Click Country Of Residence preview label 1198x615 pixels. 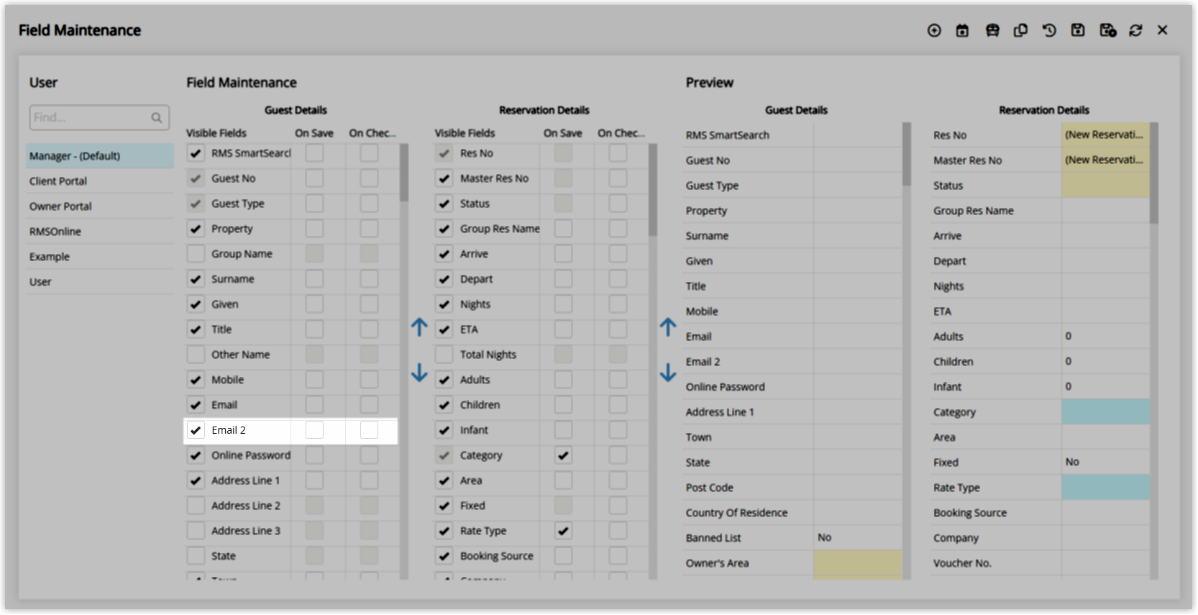click(736, 513)
